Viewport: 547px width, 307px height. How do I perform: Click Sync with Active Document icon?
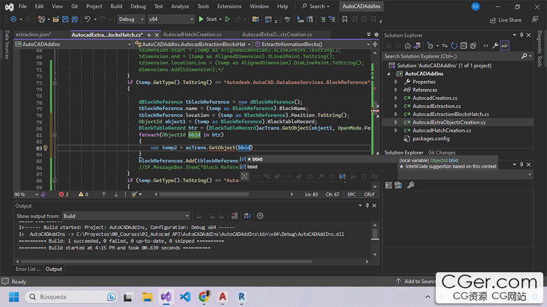pyautogui.click(x=444, y=46)
